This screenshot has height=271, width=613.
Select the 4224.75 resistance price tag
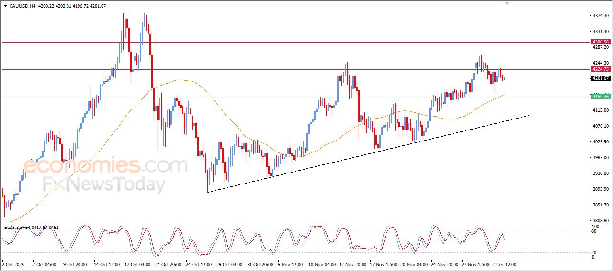pos(600,69)
